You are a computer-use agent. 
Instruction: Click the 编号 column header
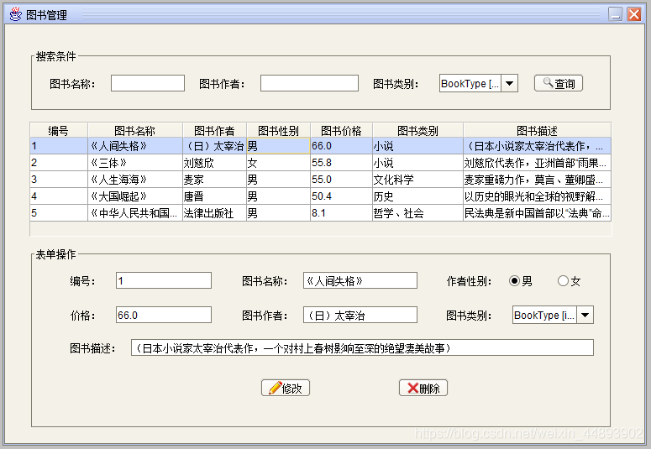click(59, 130)
